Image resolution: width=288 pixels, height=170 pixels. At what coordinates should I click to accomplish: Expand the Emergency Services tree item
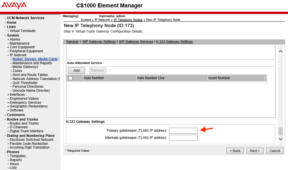coord(8,103)
